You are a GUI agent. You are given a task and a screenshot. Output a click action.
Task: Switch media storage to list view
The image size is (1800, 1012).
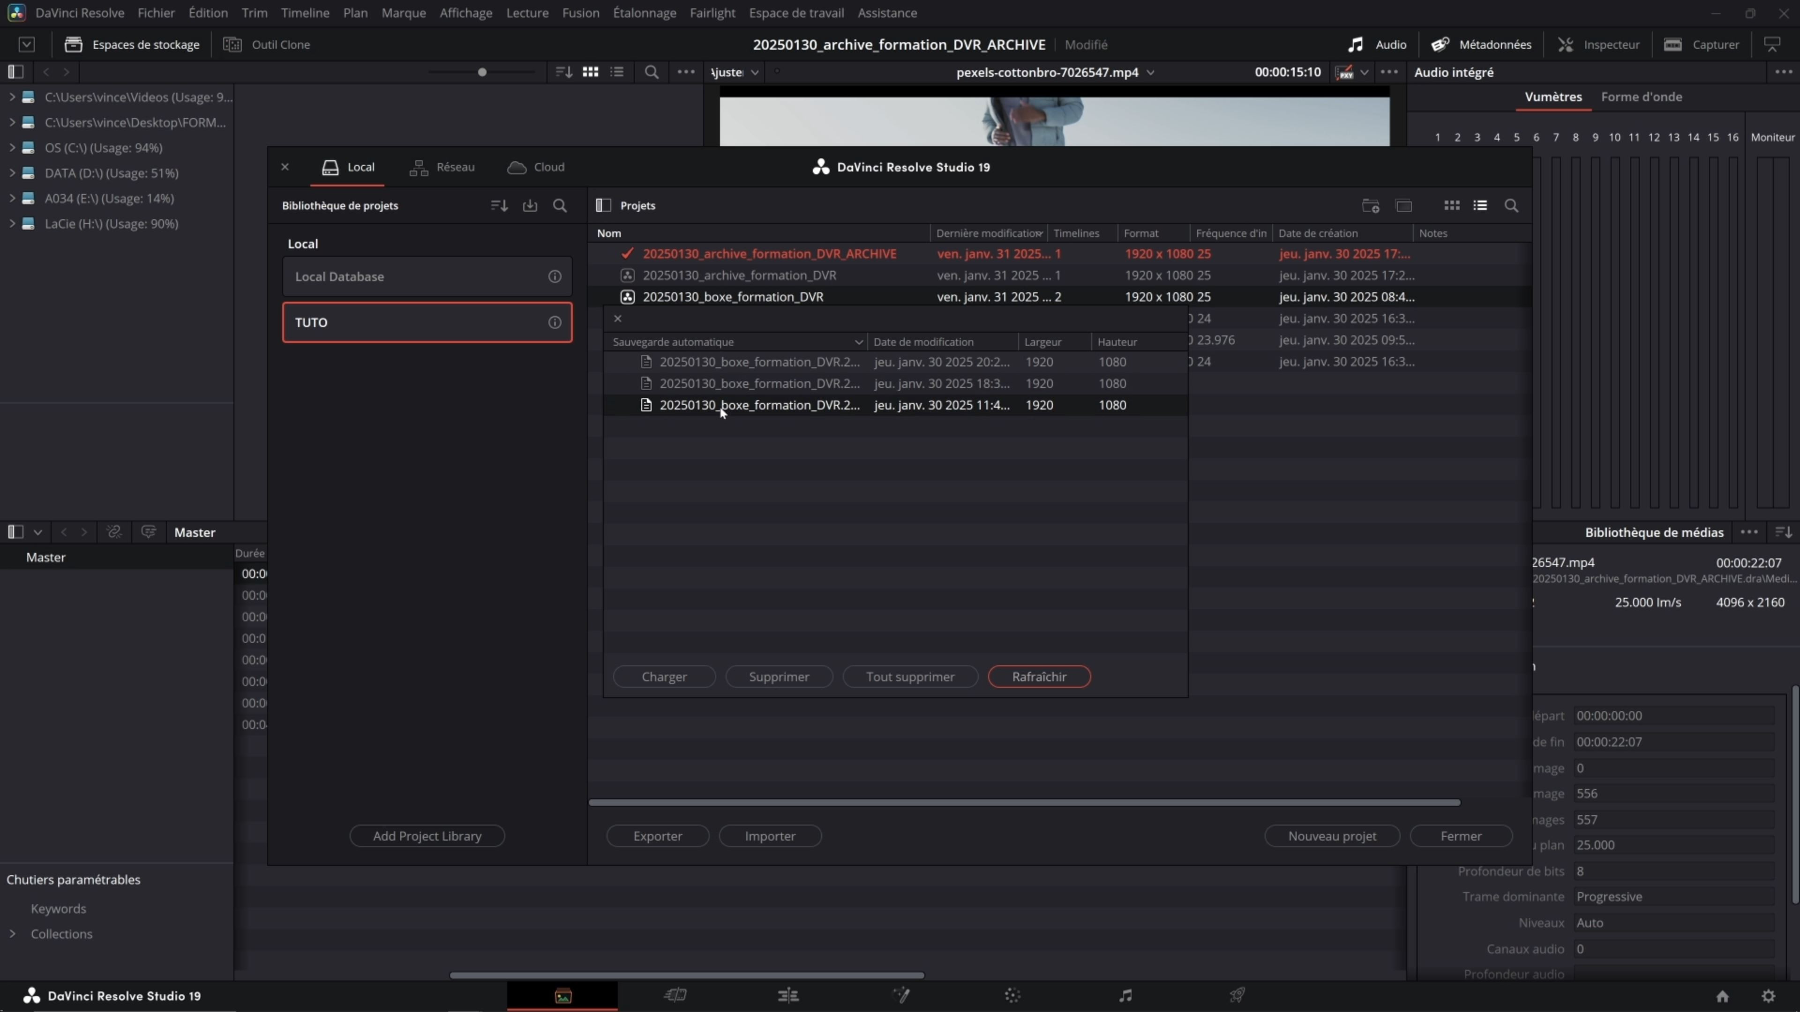pos(617,72)
